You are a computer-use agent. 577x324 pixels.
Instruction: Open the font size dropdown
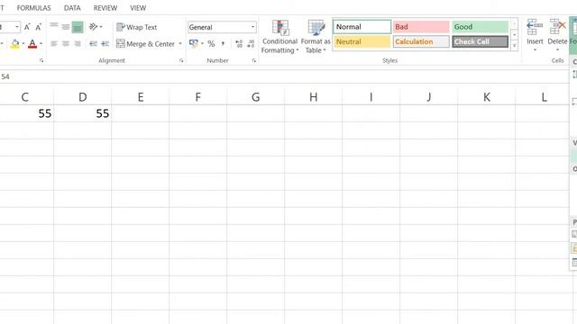pyautogui.click(x=16, y=27)
